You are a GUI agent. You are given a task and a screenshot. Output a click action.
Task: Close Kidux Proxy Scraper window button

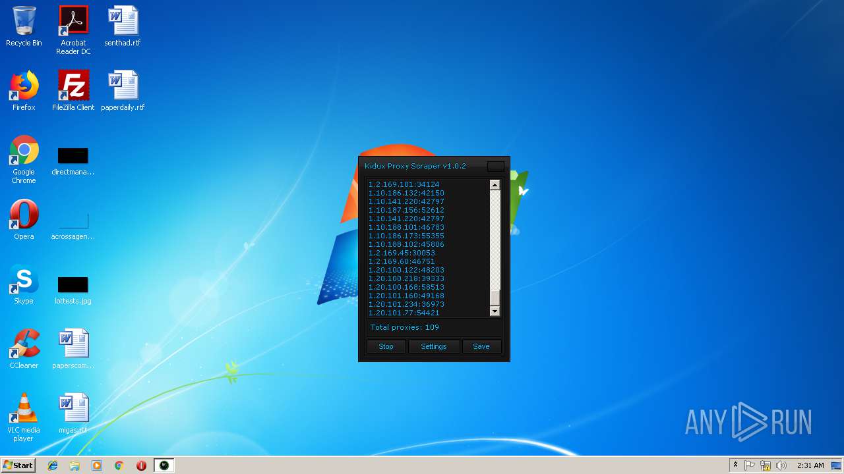pyautogui.click(x=495, y=167)
